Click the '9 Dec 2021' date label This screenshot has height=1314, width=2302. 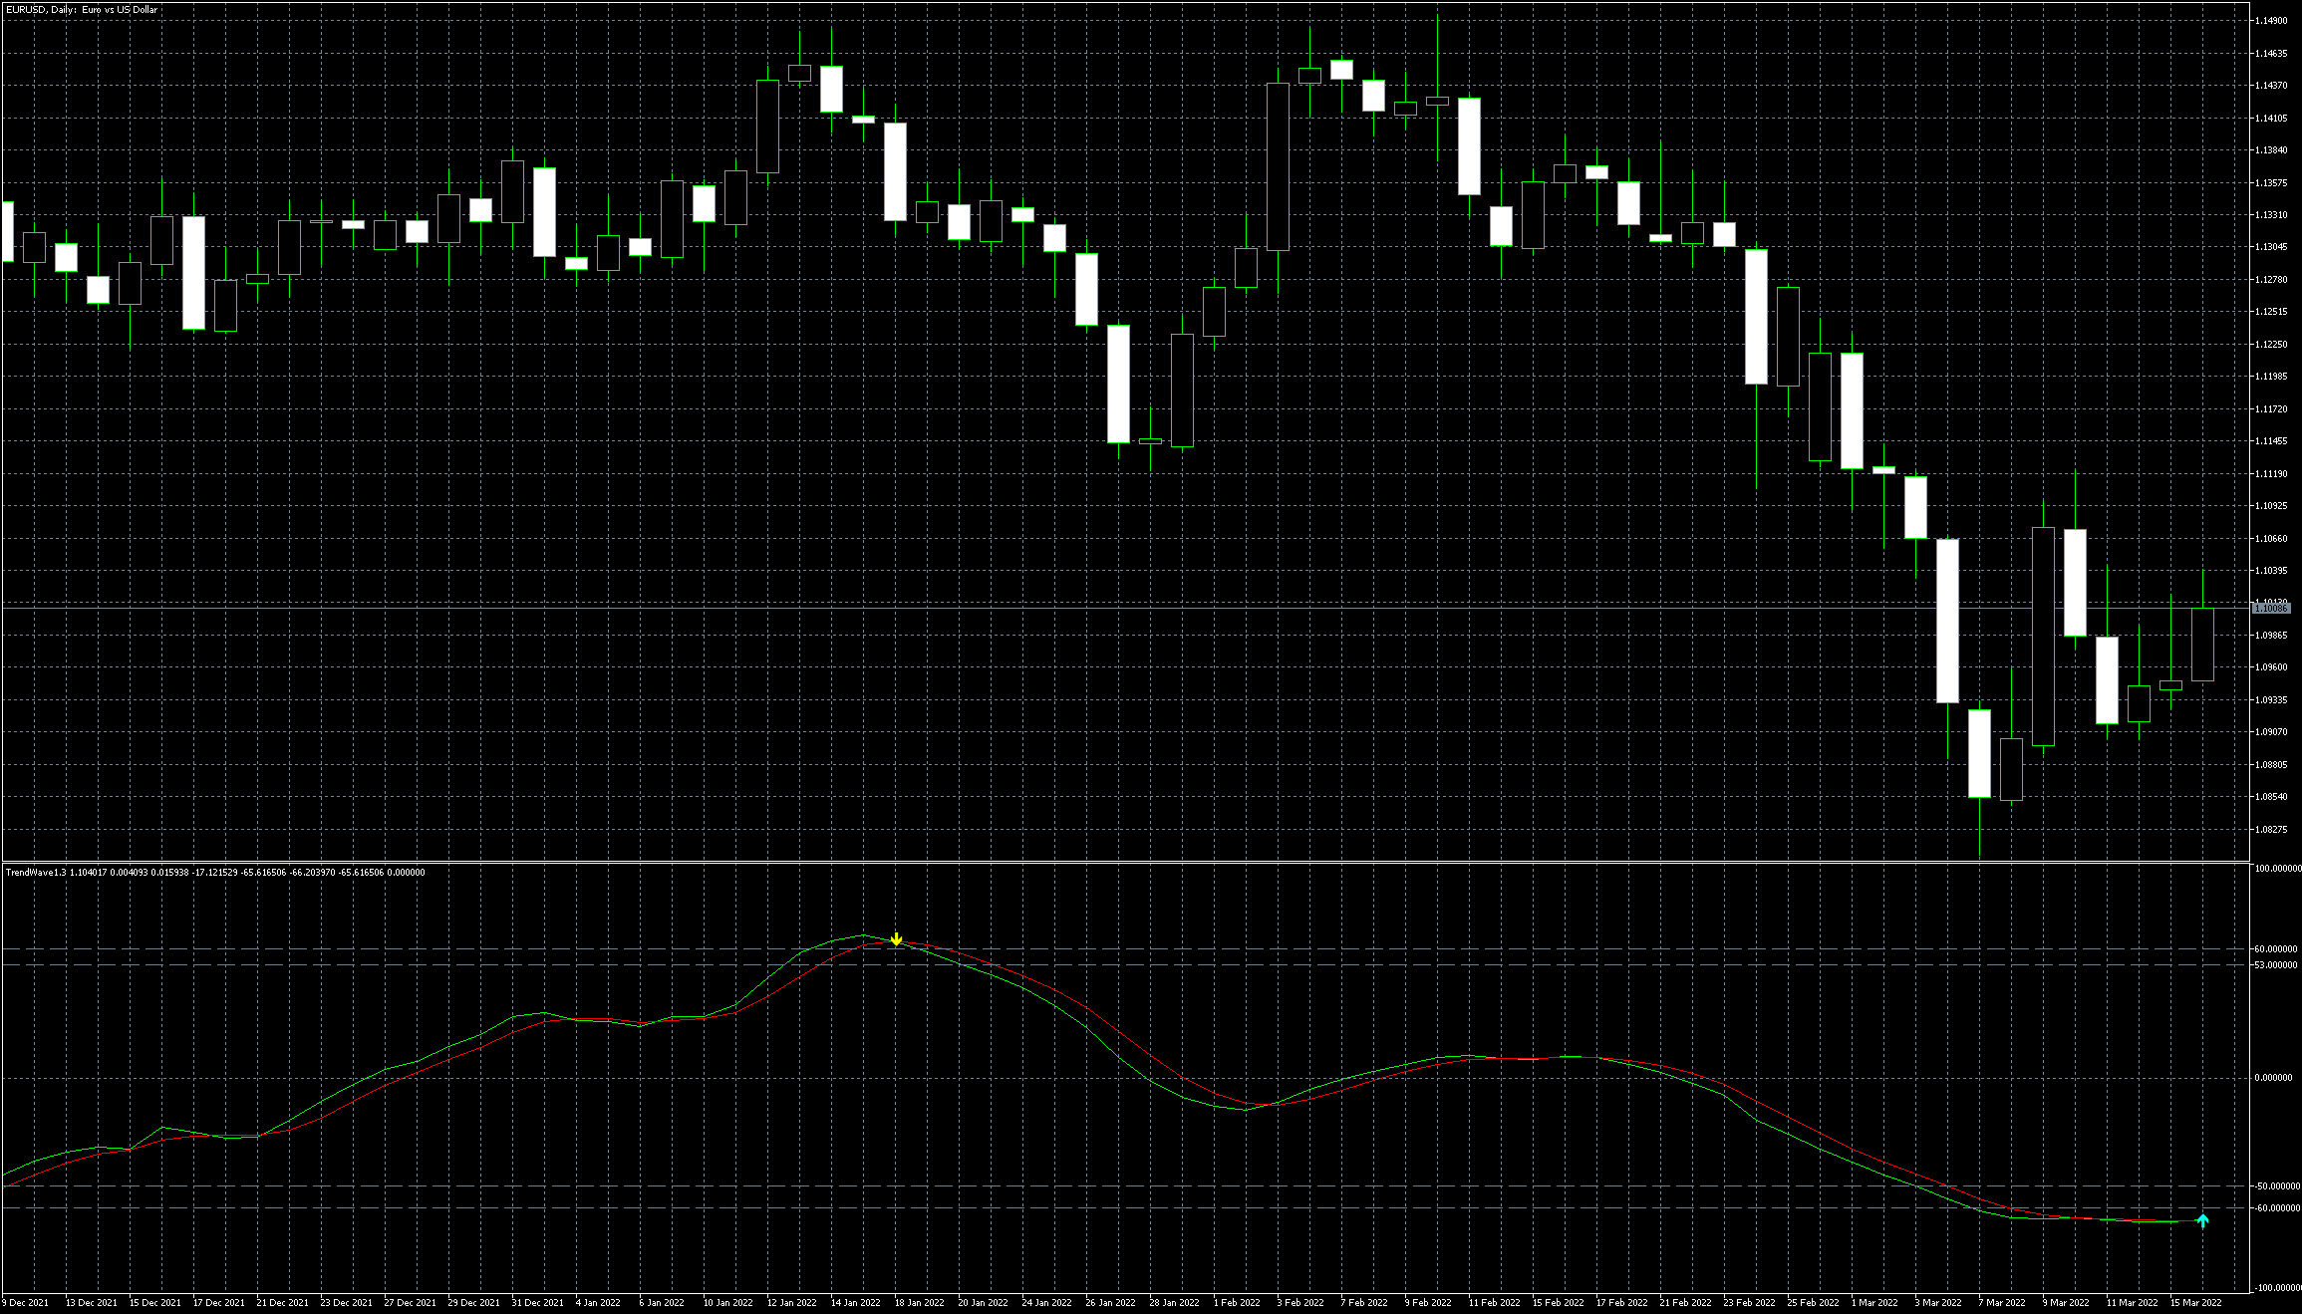point(26,1303)
